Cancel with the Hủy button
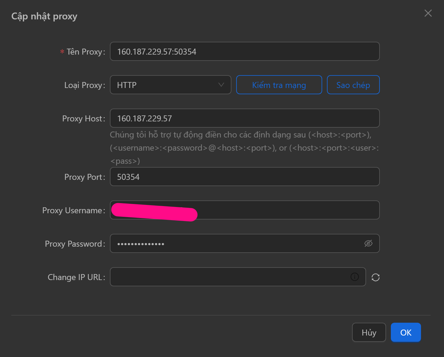The height and width of the screenshot is (357, 444). click(x=369, y=332)
